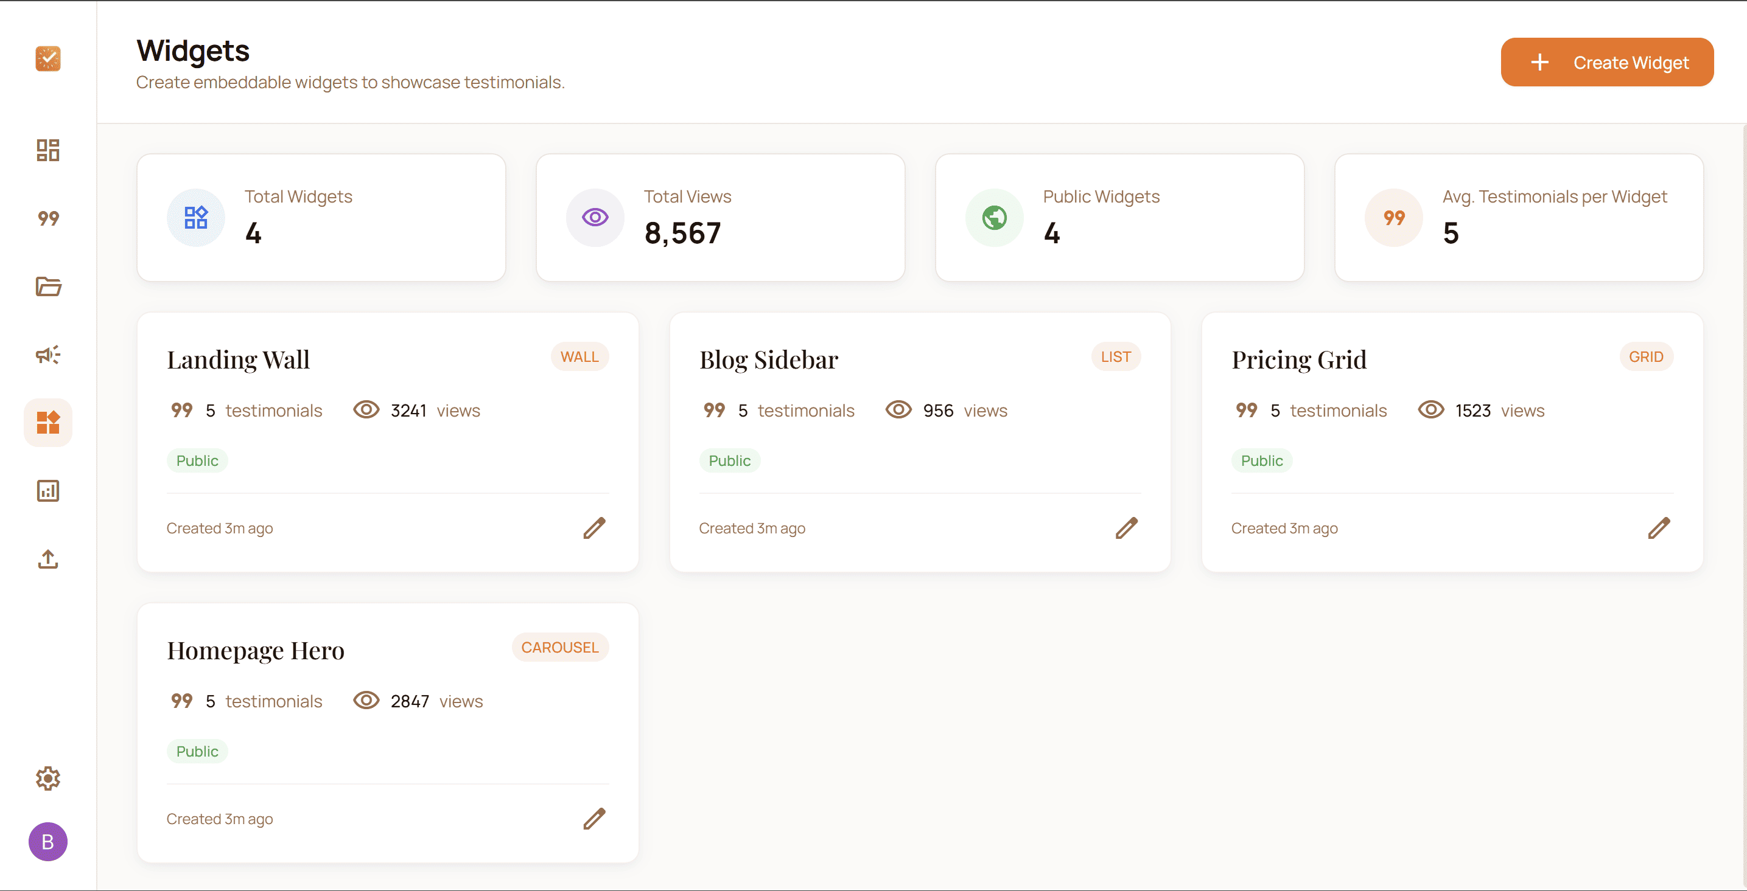Click the app logo checkmark icon

47,59
